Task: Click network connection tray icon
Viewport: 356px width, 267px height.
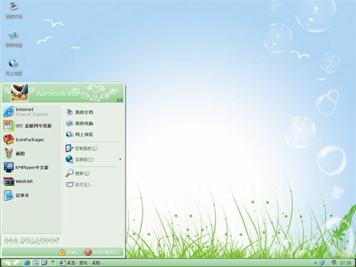Action: [x=322, y=263]
